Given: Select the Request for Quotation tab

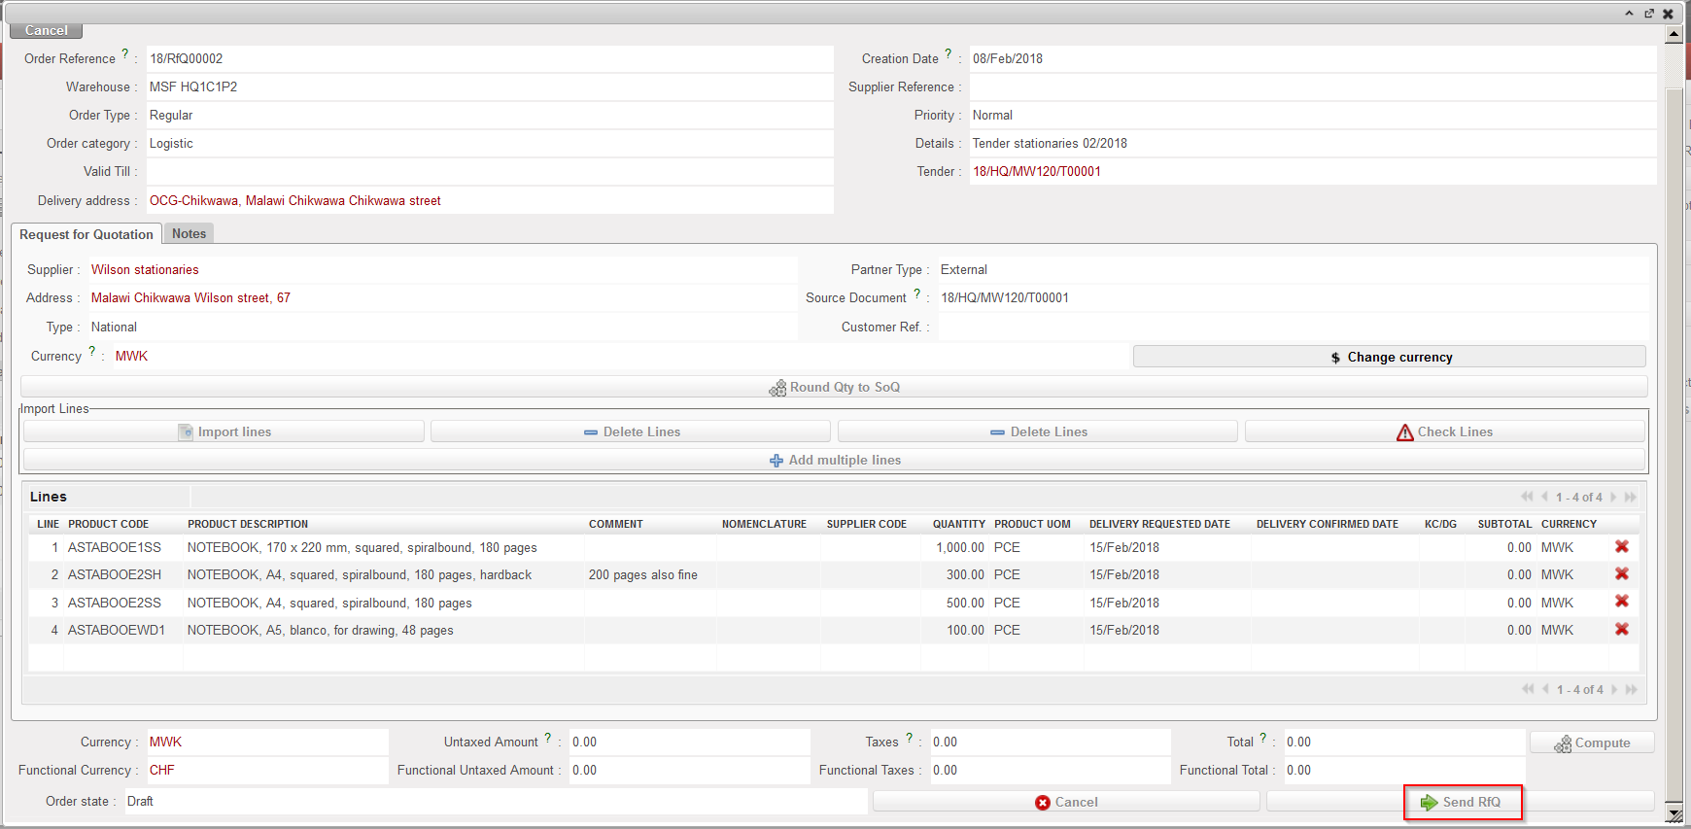Looking at the screenshot, I should 86,234.
